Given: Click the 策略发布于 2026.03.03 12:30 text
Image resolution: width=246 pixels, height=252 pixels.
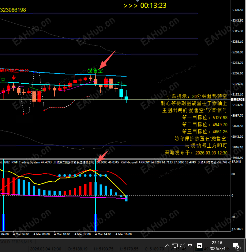Looking at the screenshot, I should pyautogui.click(x=196, y=153).
